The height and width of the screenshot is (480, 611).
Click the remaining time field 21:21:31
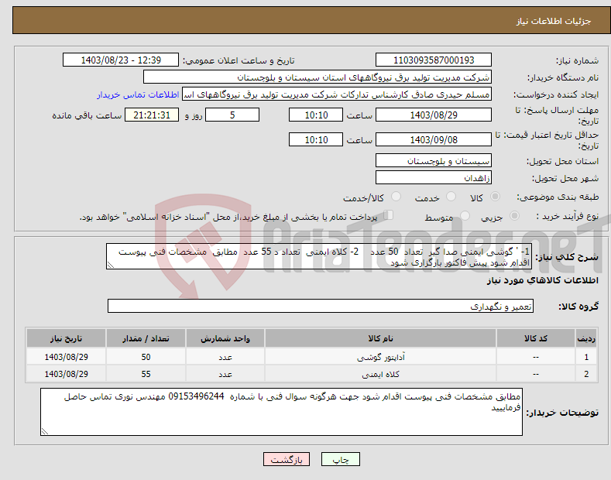152,115
